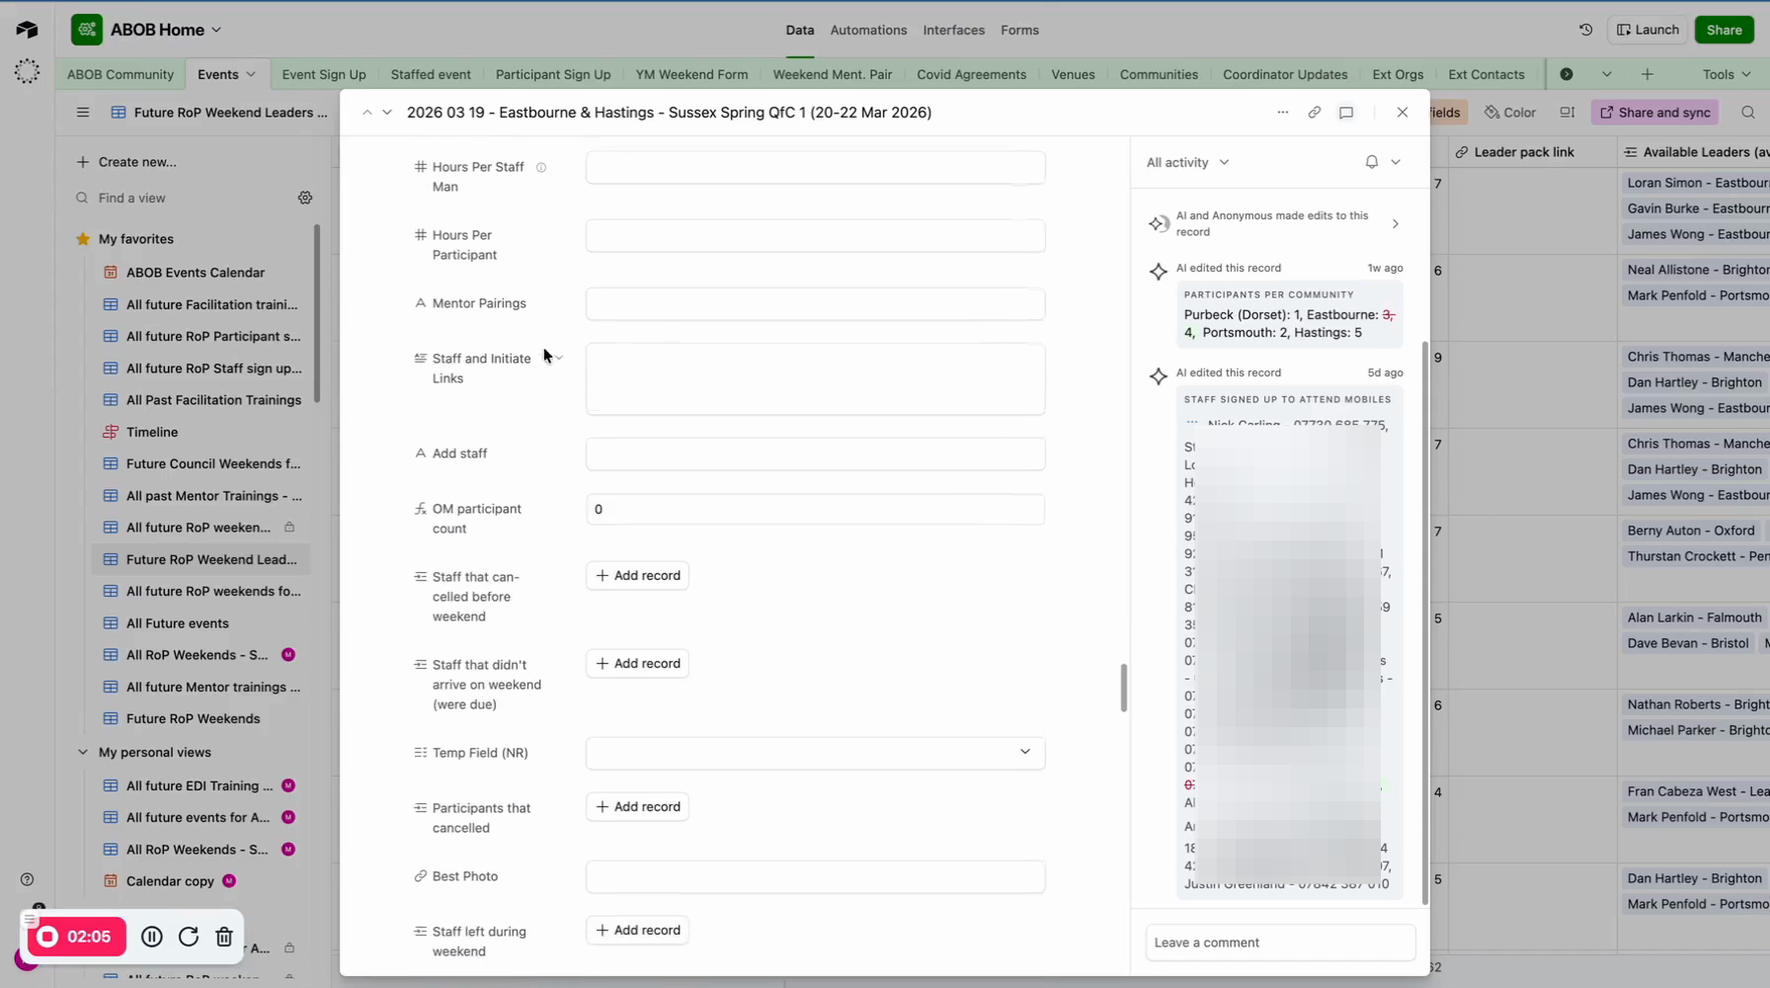Image resolution: width=1770 pixels, height=988 pixels.
Task: Collapse the My personal views section
Action: pos(83,752)
